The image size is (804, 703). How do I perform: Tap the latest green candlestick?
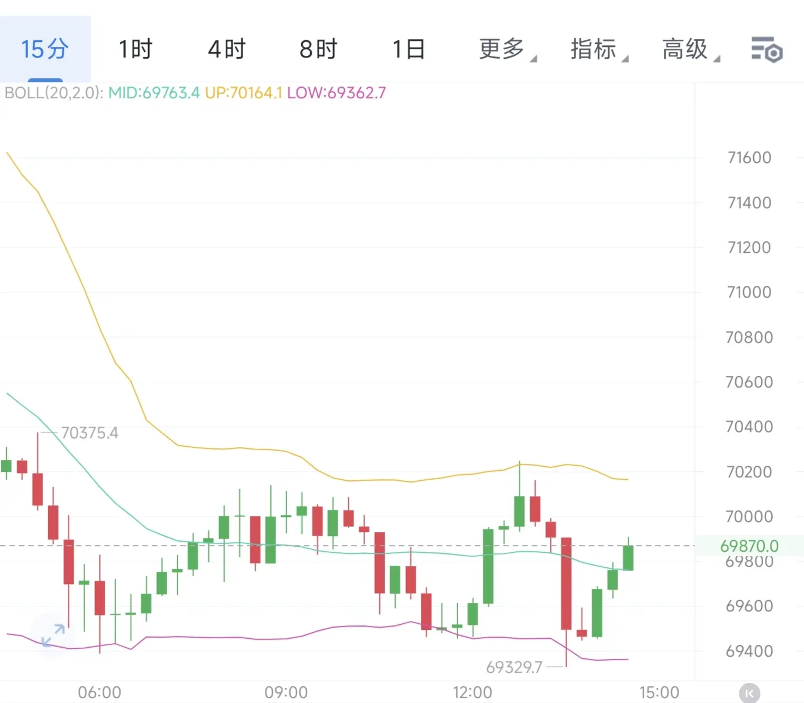coord(628,557)
